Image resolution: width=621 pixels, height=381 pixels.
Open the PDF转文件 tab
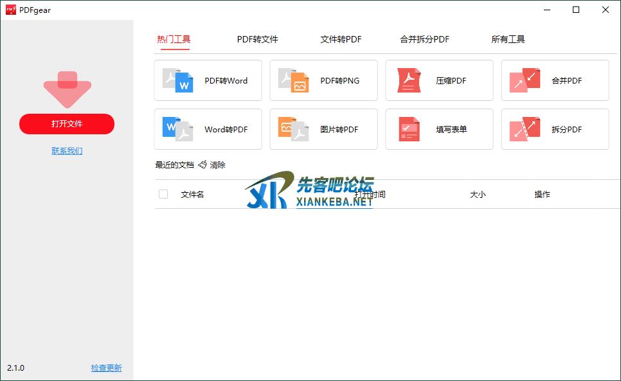257,39
